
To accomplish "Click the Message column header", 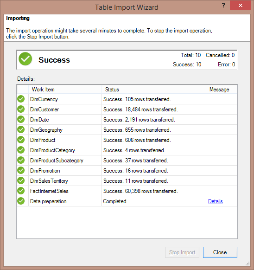I will point(222,90).
